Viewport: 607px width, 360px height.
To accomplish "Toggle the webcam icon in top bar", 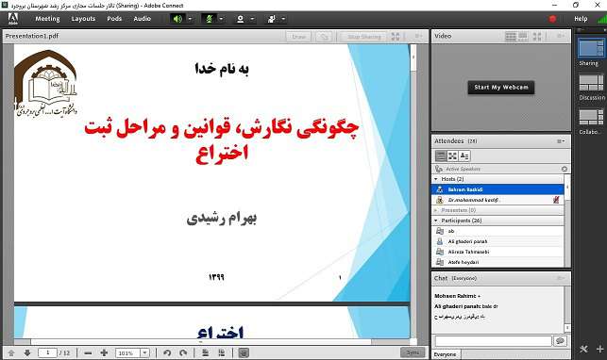I will 240,19.
